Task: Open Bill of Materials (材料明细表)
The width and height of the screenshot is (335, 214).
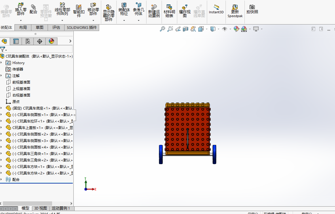Action: pyautogui.click(x=169, y=11)
